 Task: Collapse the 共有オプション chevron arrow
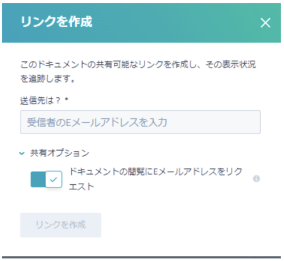point(22,153)
